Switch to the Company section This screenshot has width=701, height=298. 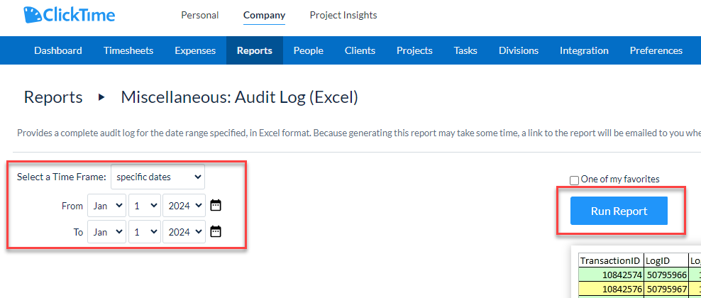[x=264, y=15]
